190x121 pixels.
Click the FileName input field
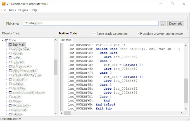pyautogui.click(x=91, y=23)
